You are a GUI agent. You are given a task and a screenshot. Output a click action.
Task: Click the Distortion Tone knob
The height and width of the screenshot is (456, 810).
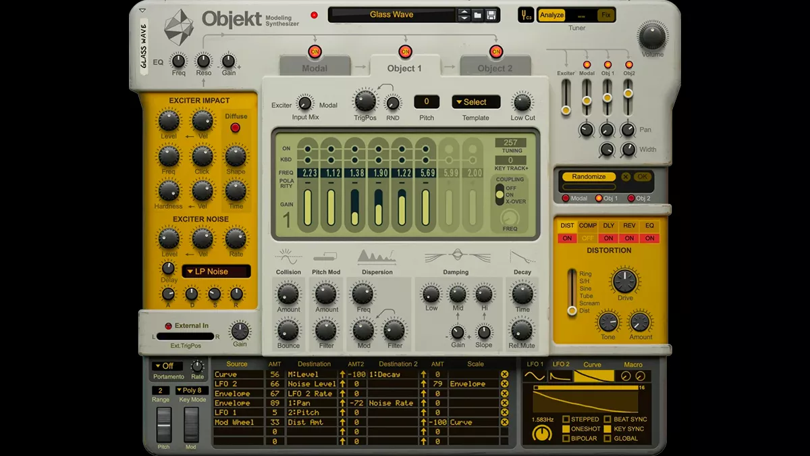pyautogui.click(x=608, y=322)
